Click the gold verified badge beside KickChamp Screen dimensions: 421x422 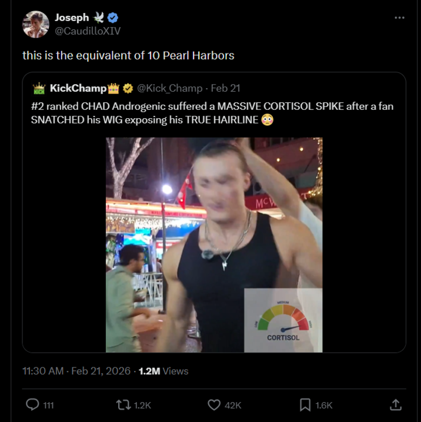click(129, 88)
